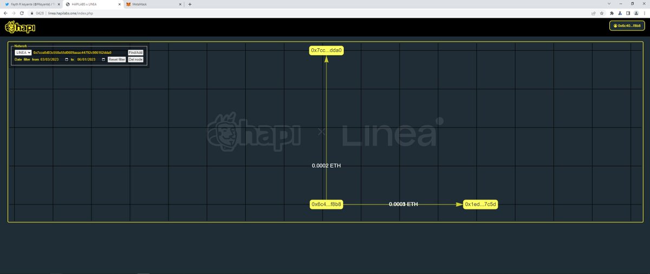Open the Chrome profile avatar

click(x=636, y=13)
